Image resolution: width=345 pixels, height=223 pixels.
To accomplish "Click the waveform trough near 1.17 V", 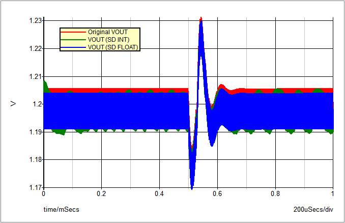I will coord(192,186).
